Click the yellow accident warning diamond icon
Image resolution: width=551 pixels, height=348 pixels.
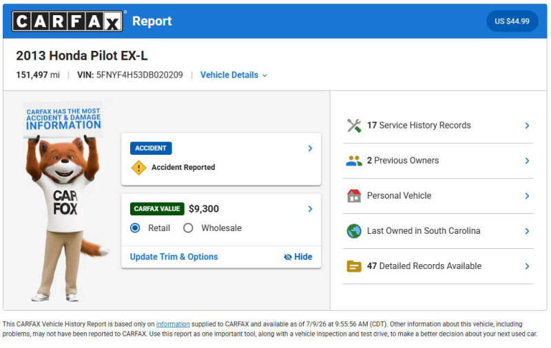click(139, 168)
